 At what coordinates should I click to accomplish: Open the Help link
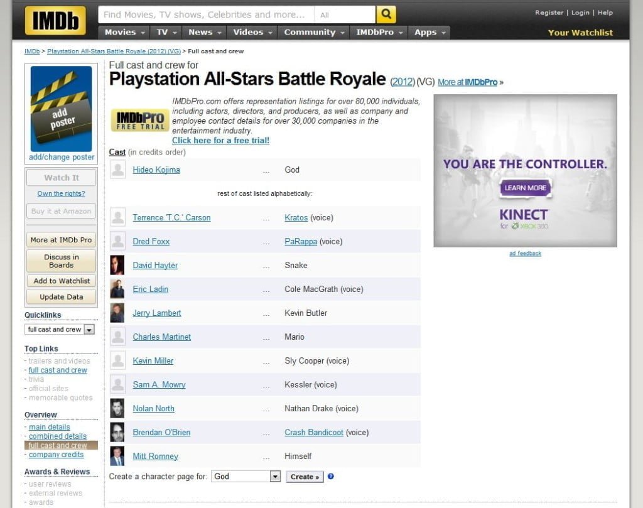(x=605, y=13)
